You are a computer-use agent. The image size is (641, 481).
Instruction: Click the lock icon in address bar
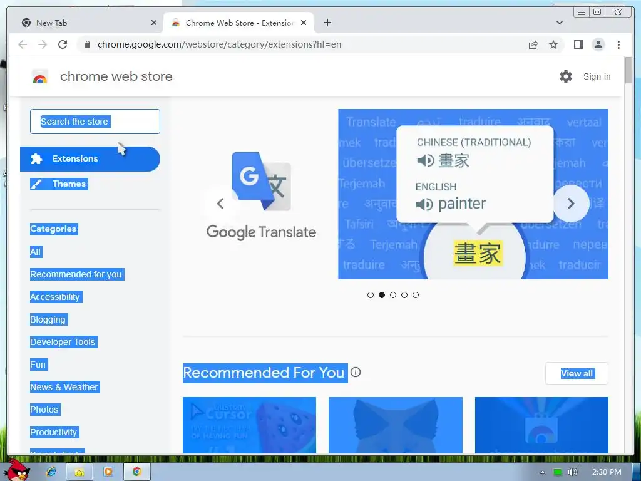pyautogui.click(x=87, y=44)
